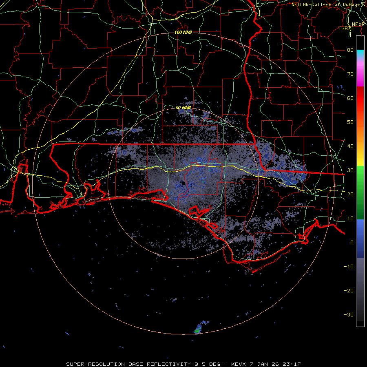Click the 10 value on the dBZ scale
The width and height of the screenshot is (367, 367).
point(350,219)
